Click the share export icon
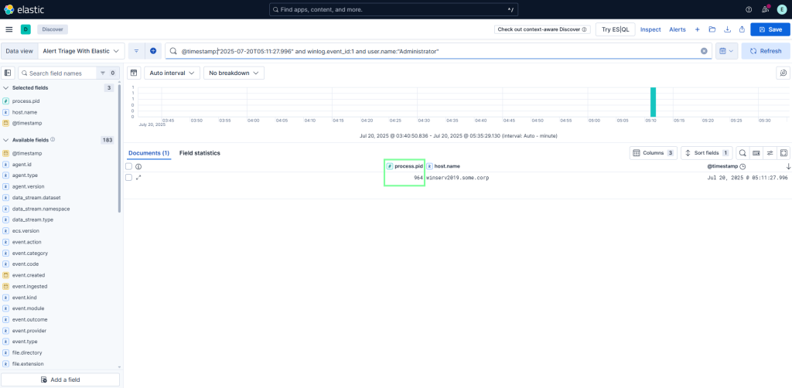Screen dimensions: 792x388 tap(742, 29)
